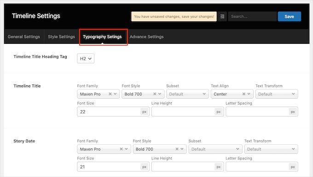Open Timeline Title Subset dropdown
This screenshot has width=313, height=177.
pos(187,94)
